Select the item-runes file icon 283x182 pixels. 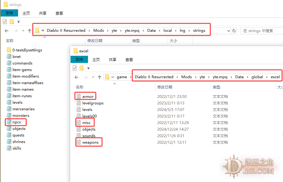click(9, 96)
